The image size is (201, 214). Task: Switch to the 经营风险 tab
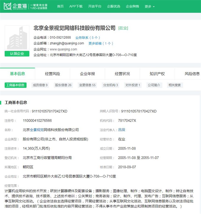tap(52, 74)
